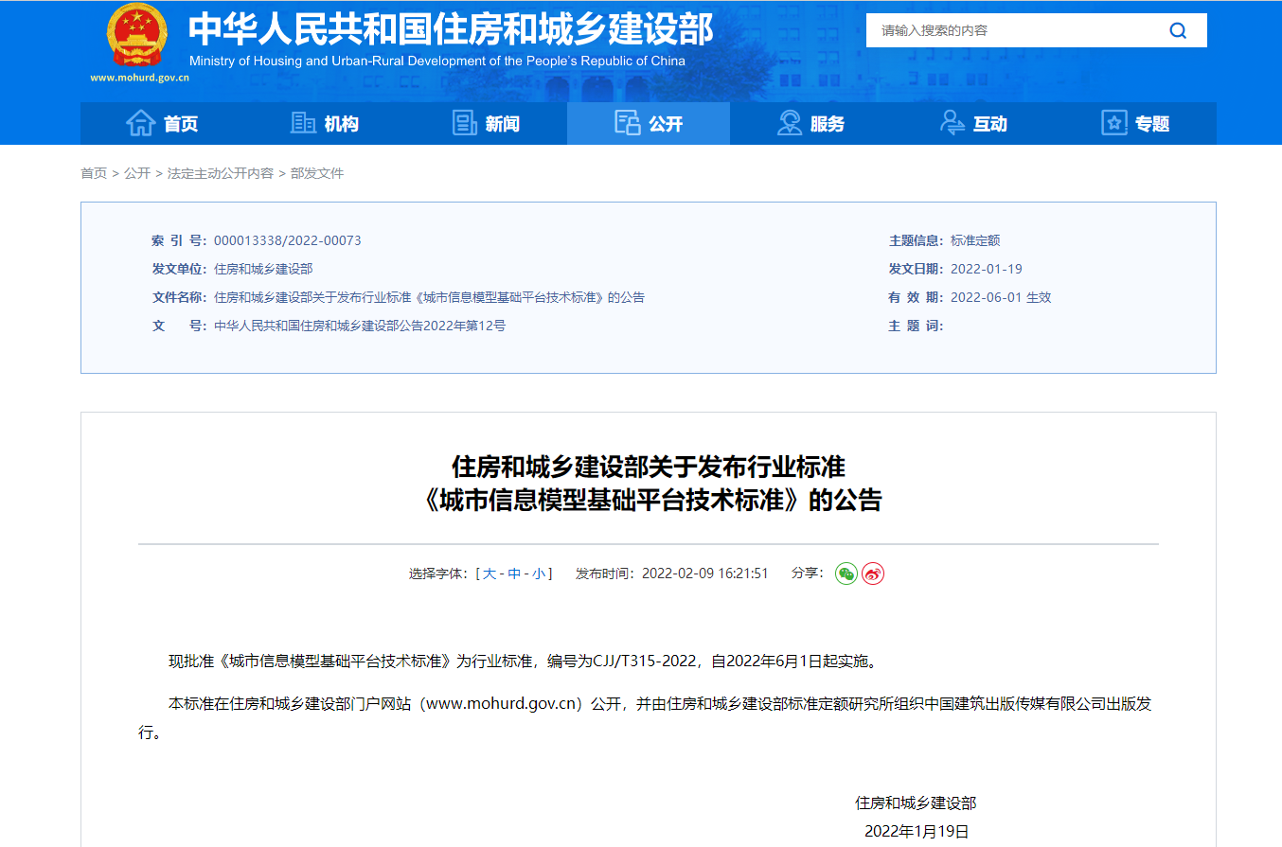Set font size to 大
Image resolution: width=1282 pixels, height=847 pixels.
(x=490, y=573)
